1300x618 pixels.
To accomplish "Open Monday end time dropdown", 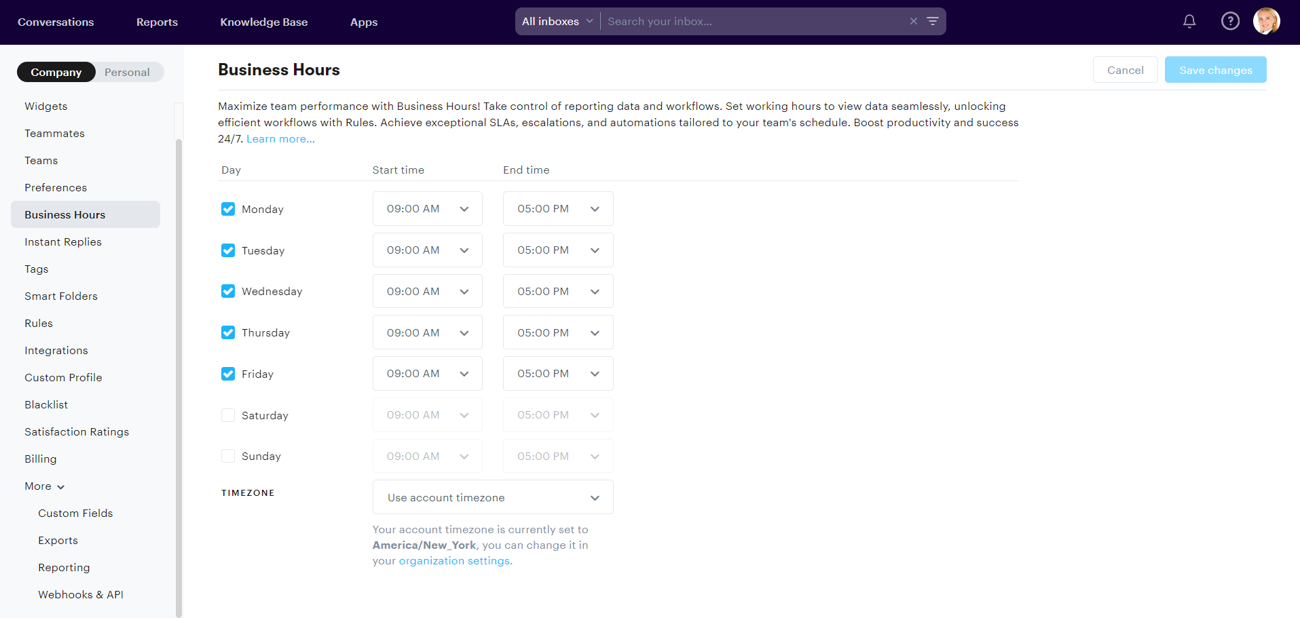I will click(558, 208).
